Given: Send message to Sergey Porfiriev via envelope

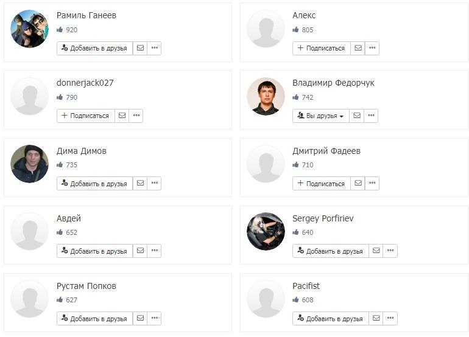Looking at the screenshot, I should click(376, 251).
